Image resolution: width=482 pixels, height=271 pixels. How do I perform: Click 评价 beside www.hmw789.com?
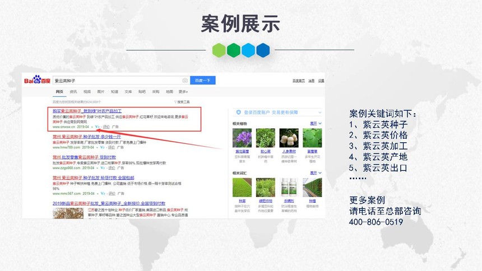(112, 147)
